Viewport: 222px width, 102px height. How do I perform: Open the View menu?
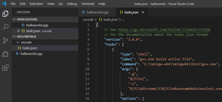tap(51, 4)
